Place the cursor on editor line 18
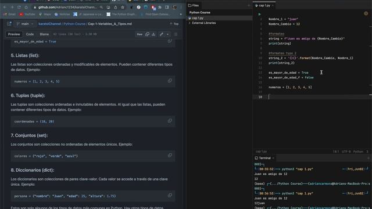This screenshot has width=372, height=209. [312, 97]
